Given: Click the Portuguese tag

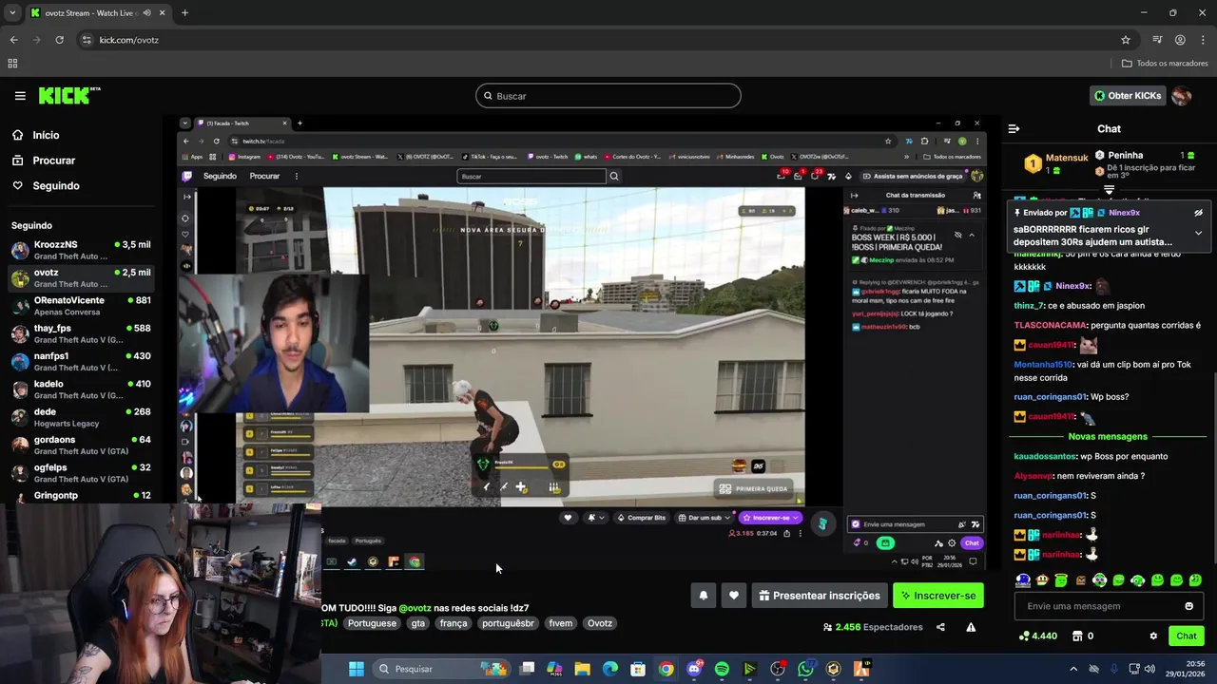Looking at the screenshot, I should point(372,623).
